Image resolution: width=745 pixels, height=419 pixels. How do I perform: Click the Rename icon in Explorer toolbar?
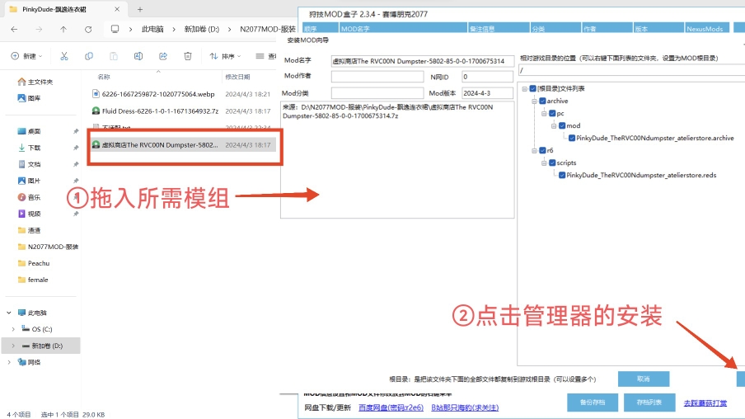138,56
